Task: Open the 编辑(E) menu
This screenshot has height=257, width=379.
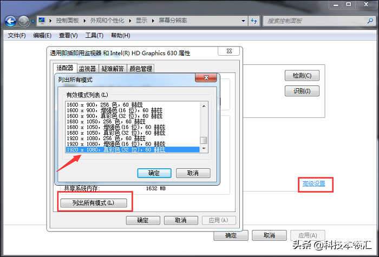Action: point(42,36)
